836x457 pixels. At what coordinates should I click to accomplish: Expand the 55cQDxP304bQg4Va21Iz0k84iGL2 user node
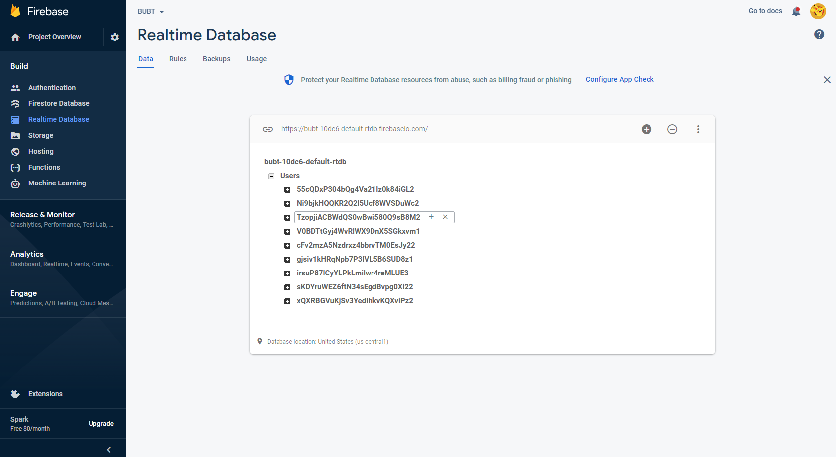(x=287, y=189)
